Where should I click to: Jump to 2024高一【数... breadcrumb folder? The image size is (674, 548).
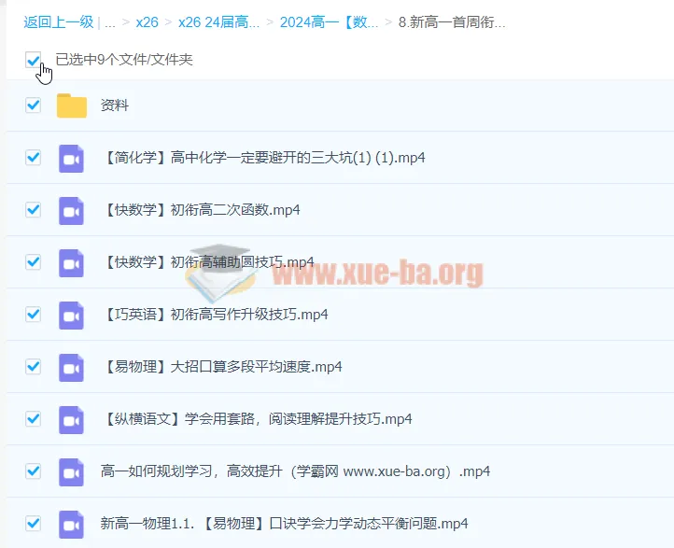(330, 22)
